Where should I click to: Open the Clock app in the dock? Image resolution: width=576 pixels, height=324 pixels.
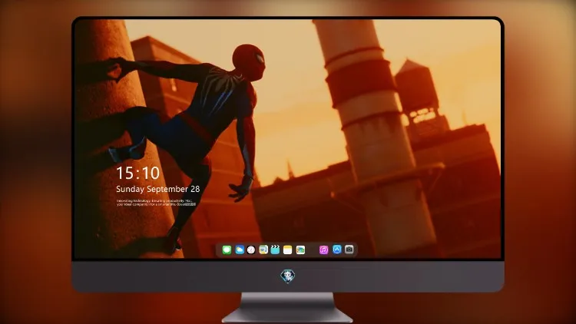[251, 250]
